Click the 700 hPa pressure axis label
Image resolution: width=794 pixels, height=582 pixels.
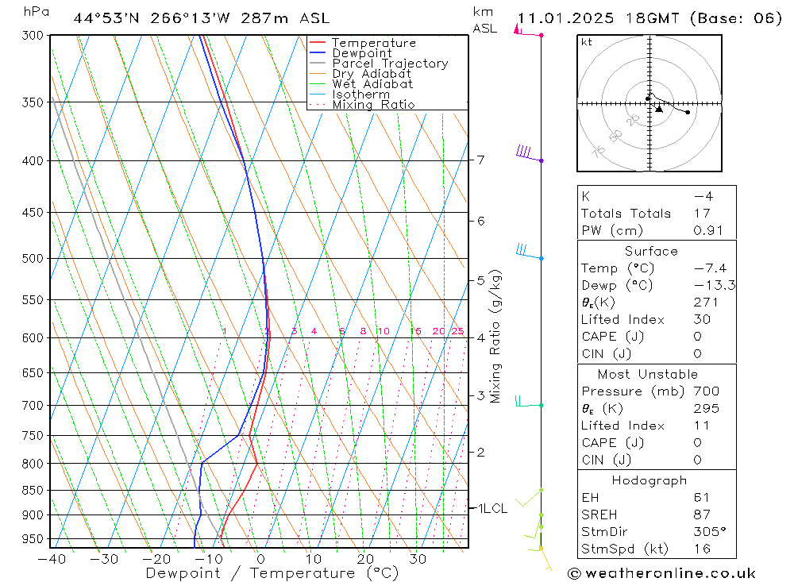tap(33, 405)
